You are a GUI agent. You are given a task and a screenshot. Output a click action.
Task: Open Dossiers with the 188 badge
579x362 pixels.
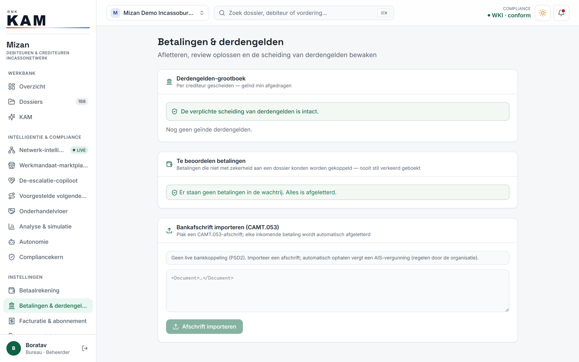[48, 102]
